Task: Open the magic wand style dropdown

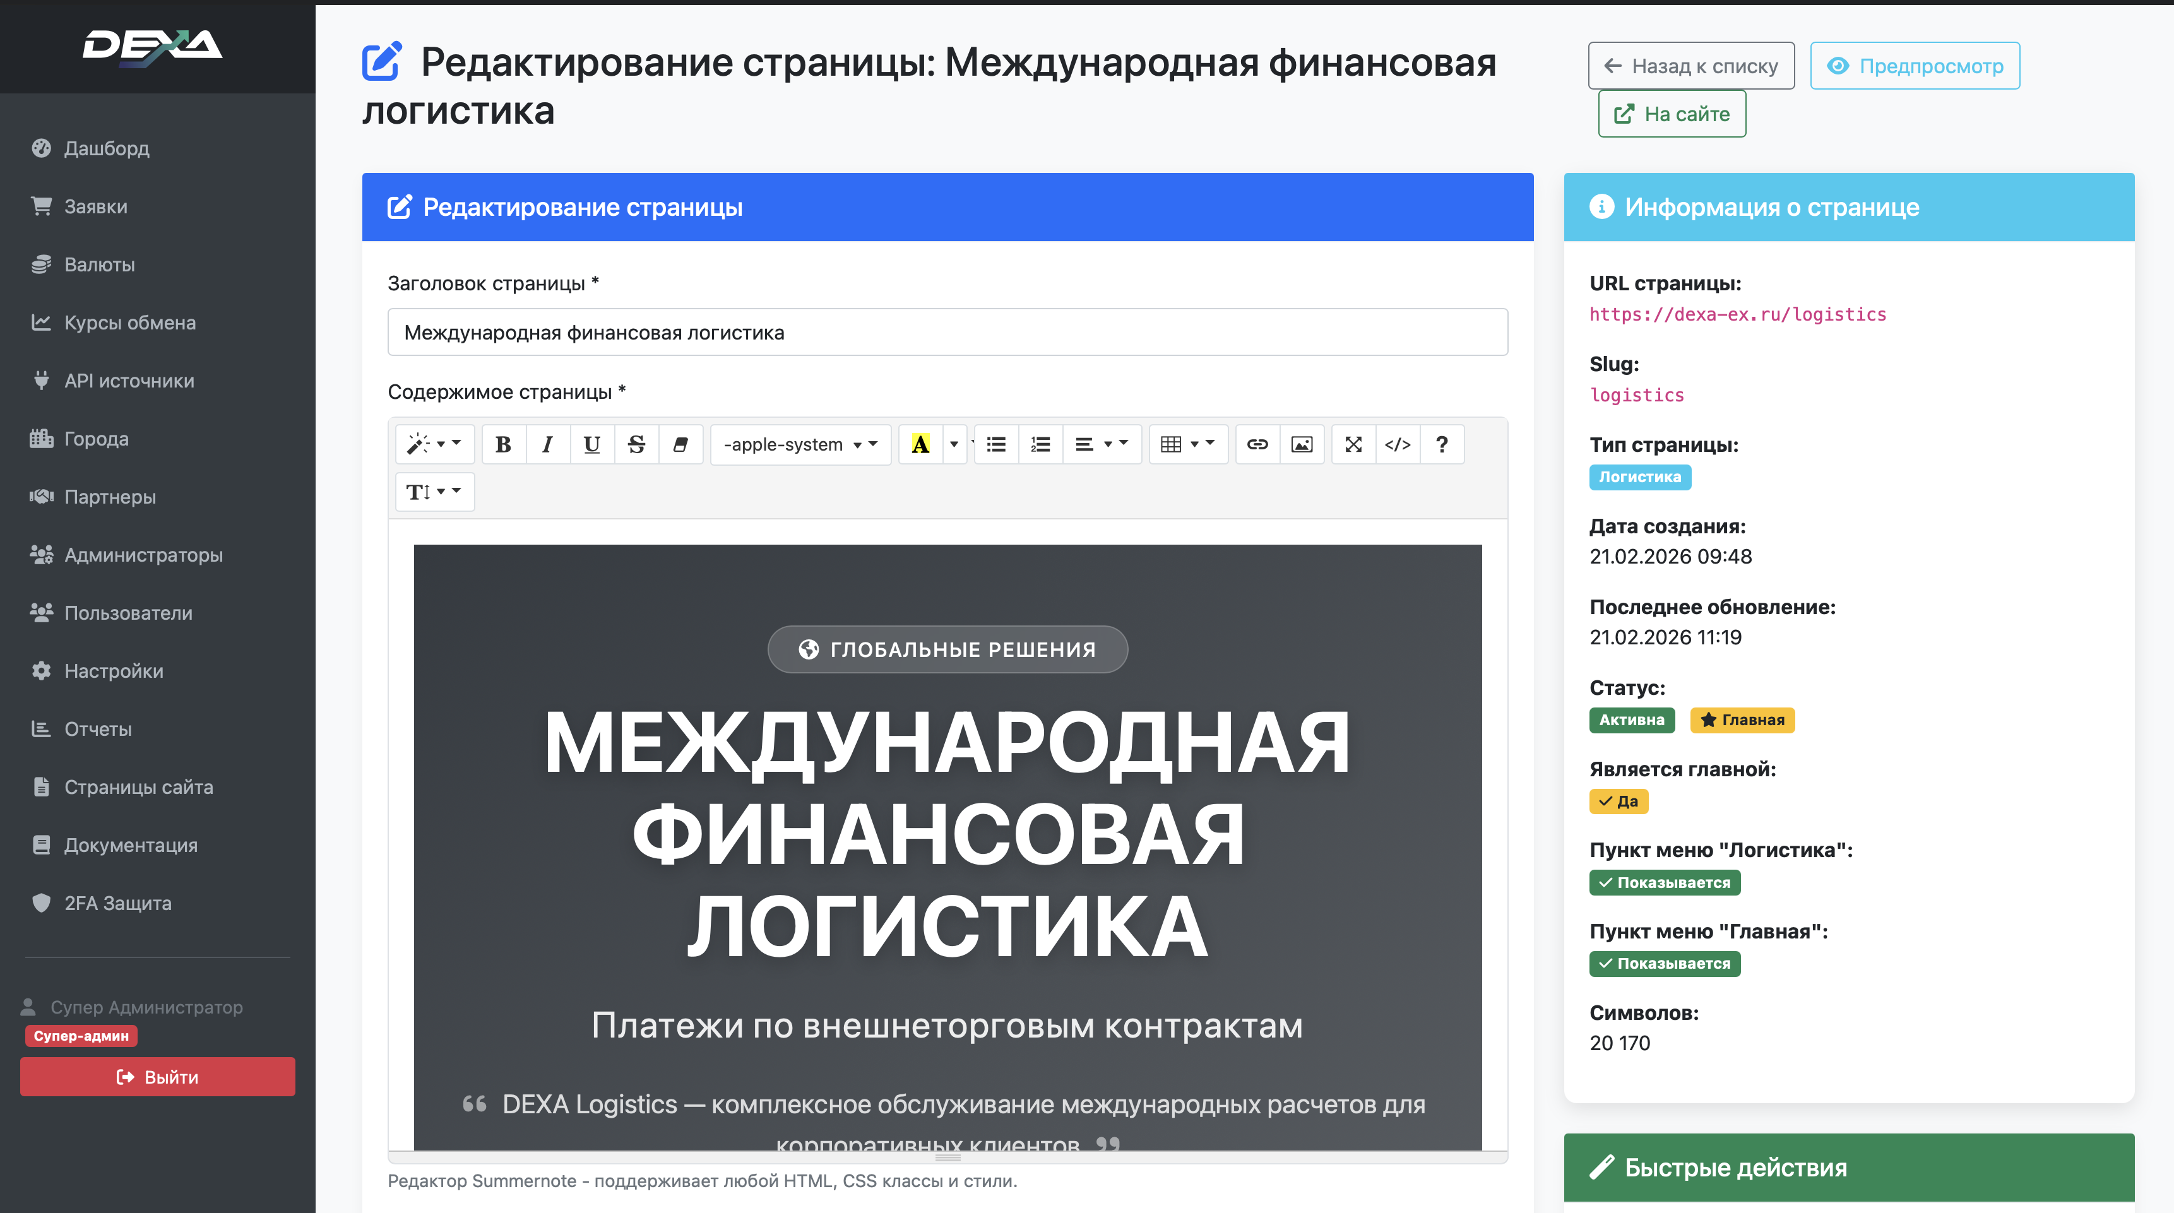Action: 435,444
